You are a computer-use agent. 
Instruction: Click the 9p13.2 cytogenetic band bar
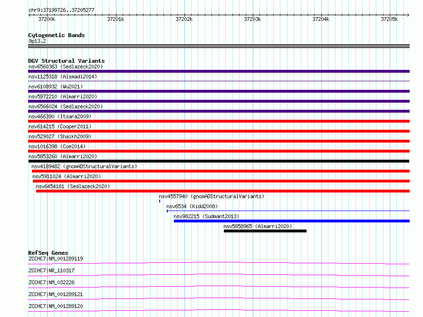click(x=219, y=46)
